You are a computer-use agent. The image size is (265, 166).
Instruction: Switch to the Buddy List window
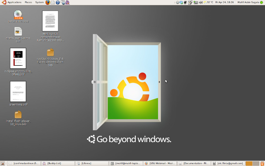[58, 163]
